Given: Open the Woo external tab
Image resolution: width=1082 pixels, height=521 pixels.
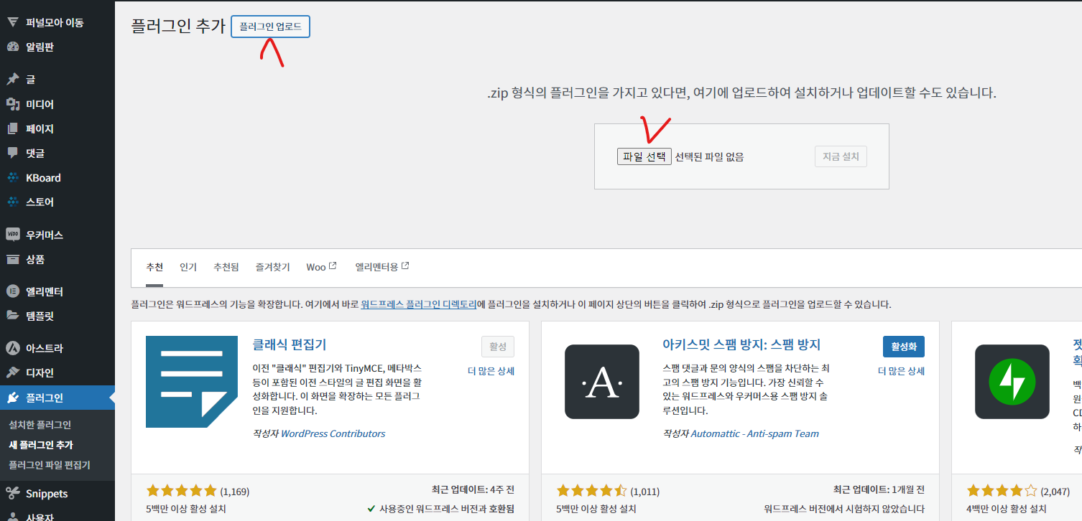Looking at the screenshot, I should (x=321, y=267).
